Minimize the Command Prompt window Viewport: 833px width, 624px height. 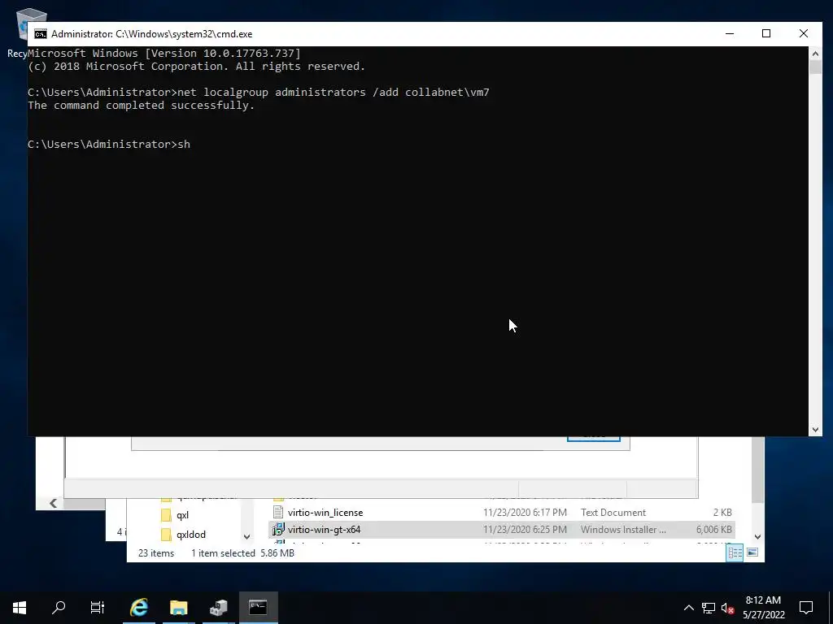730,33
